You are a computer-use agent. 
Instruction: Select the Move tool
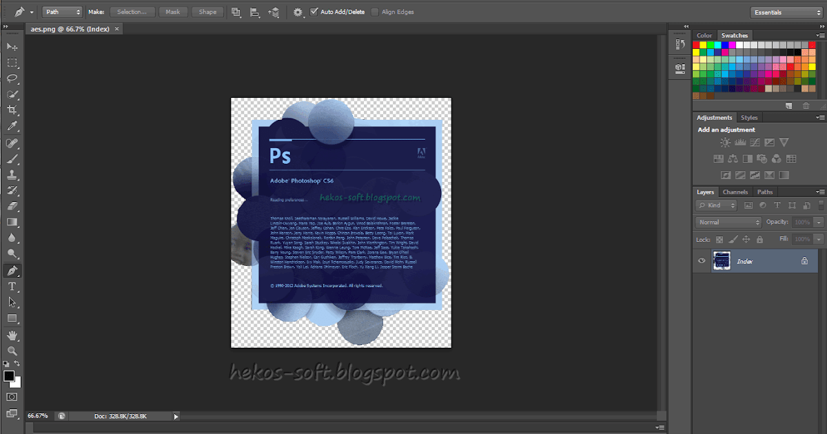pos(12,46)
